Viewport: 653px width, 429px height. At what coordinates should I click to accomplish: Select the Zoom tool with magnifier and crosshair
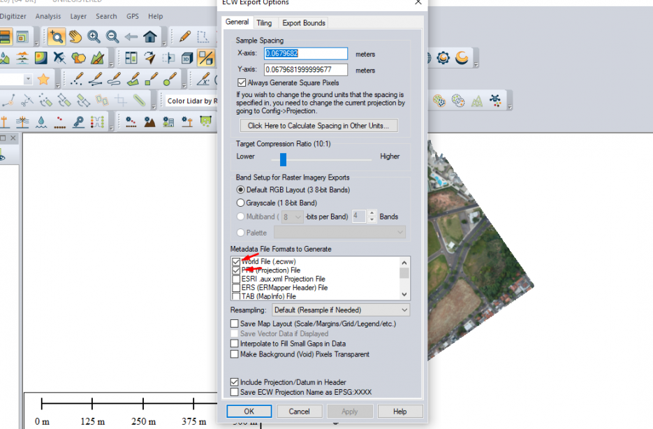pyautogui.click(x=56, y=37)
